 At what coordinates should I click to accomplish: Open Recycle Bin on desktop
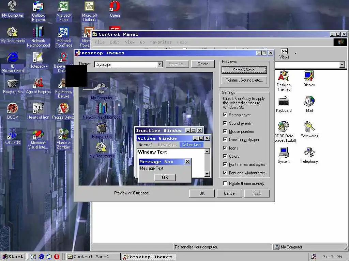coord(13,86)
